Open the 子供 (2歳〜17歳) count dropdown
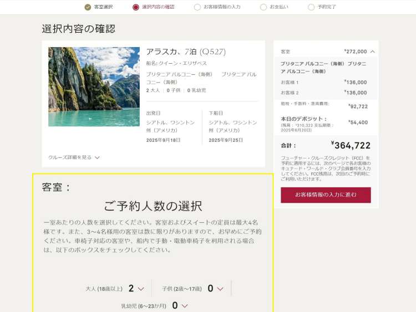This screenshot has height=312, width=416. pyautogui.click(x=215, y=288)
